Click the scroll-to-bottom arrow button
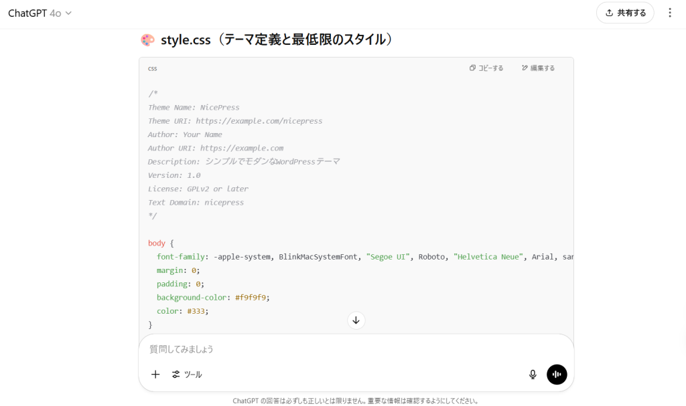Screen dimensions: 686x406 (x=356, y=320)
